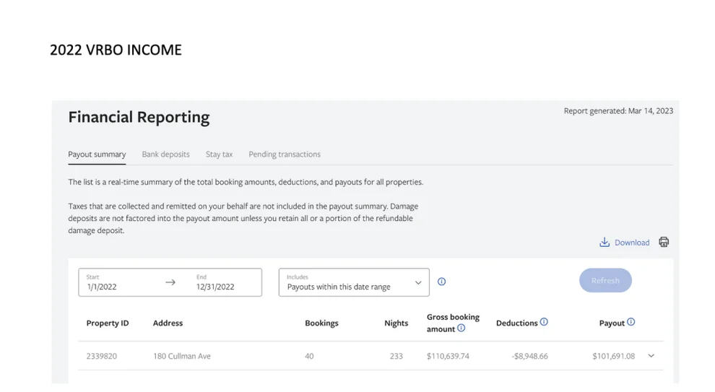The width and height of the screenshot is (715, 392).
Task: Click property ID 2339820
Action: tap(102, 356)
